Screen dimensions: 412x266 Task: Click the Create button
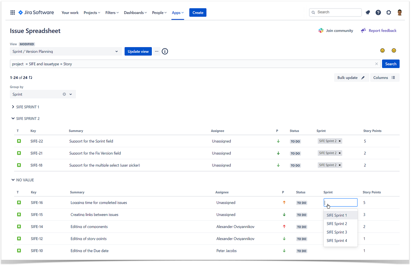[x=198, y=13]
